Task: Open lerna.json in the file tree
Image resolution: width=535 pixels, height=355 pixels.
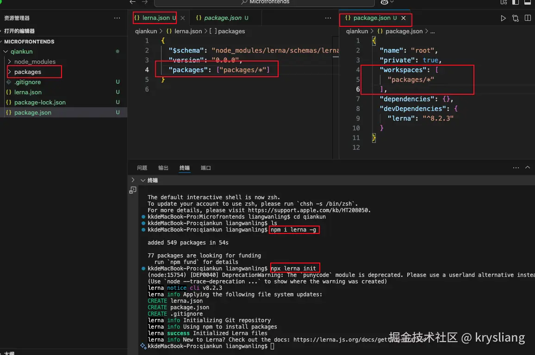Action: tap(28, 92)
